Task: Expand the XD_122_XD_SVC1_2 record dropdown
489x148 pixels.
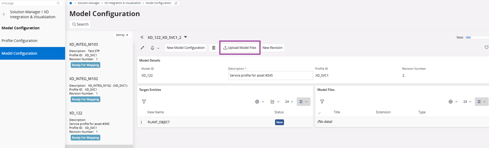Action: [185, 37]
